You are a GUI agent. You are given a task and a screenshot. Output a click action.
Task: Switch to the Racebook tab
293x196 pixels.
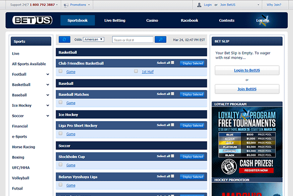click(x=189, y=20)
